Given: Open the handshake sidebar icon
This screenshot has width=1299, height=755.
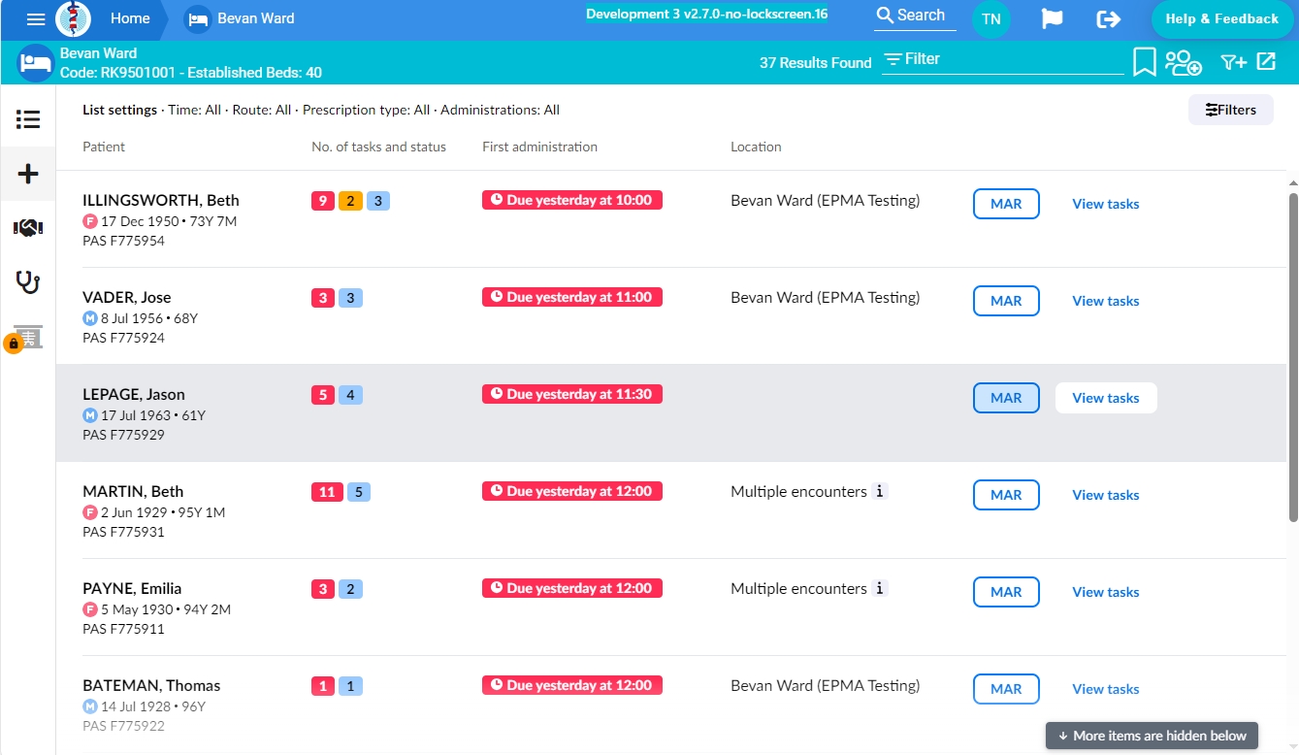Looking at the screenshot, I should coord(28,228).
